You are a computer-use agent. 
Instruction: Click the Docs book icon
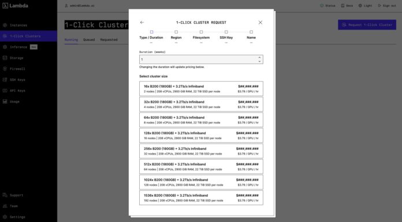point(343,5)
